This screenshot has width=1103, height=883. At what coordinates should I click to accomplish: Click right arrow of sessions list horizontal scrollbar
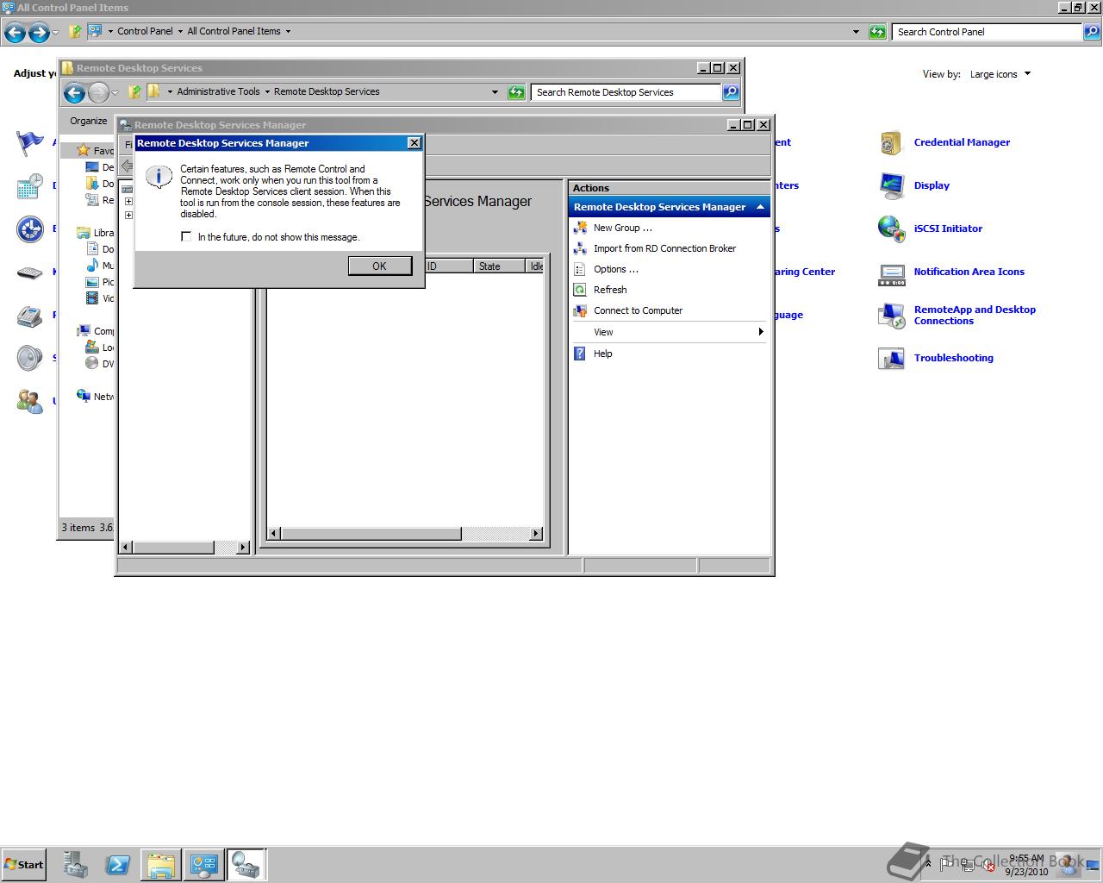pos(536,534)
